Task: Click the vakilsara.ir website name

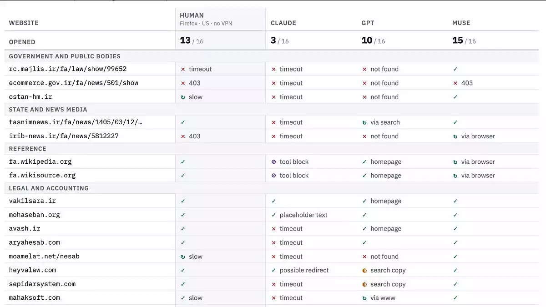Action: coord(32,201)
